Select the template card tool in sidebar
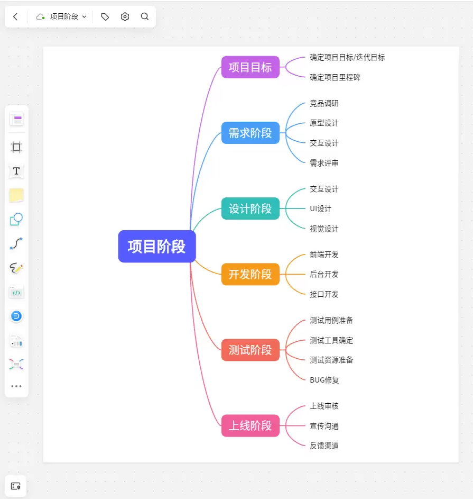Screen dimensions: 473x499 coord(16,120)
